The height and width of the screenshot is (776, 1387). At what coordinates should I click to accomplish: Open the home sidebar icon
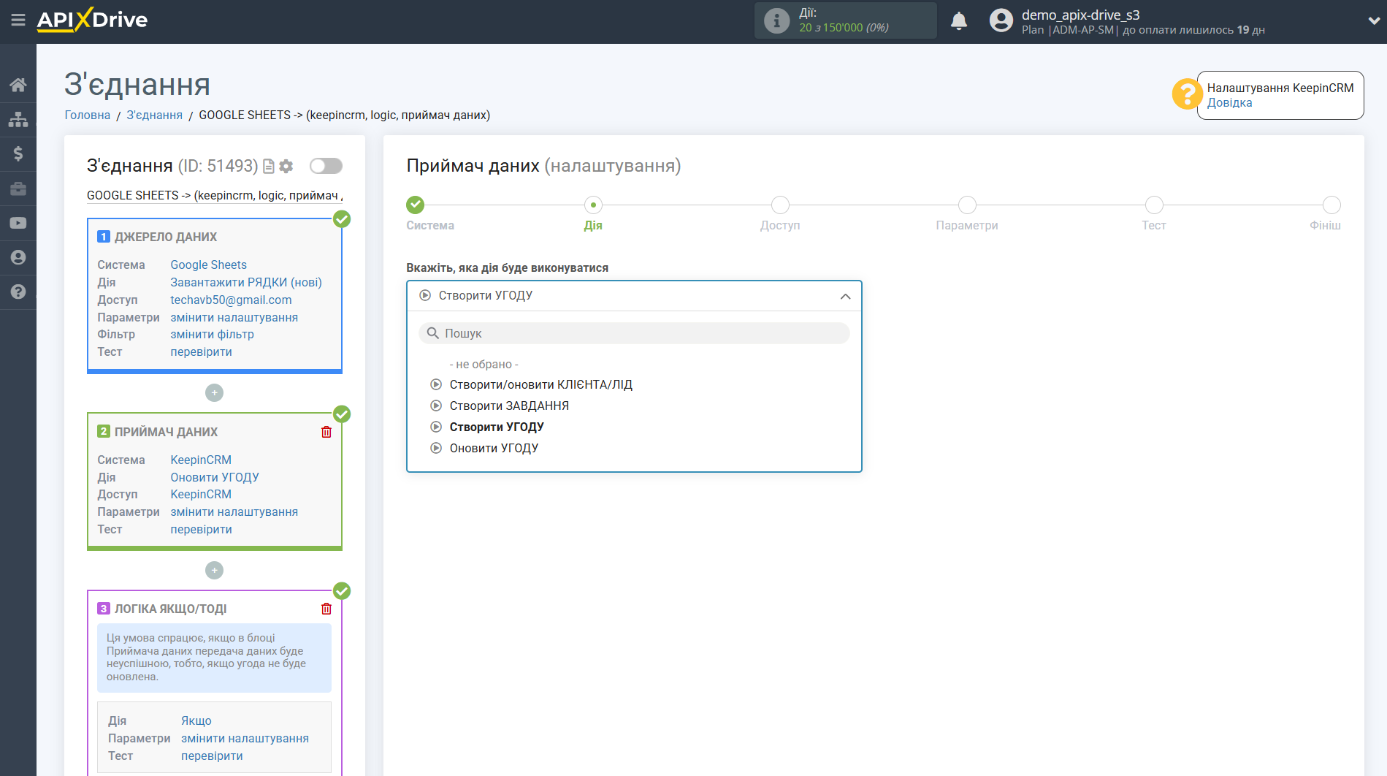click(x=18, y=85)
